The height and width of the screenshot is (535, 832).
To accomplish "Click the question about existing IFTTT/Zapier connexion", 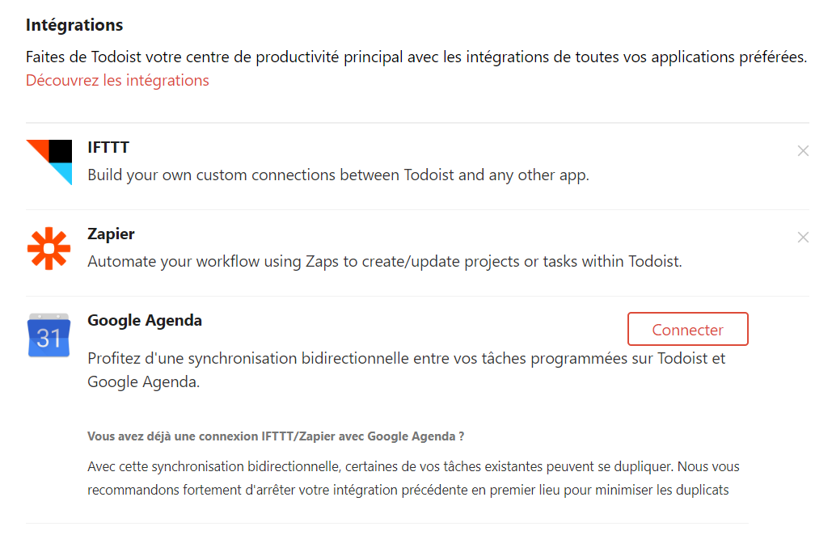I will (x=276, y=436).
